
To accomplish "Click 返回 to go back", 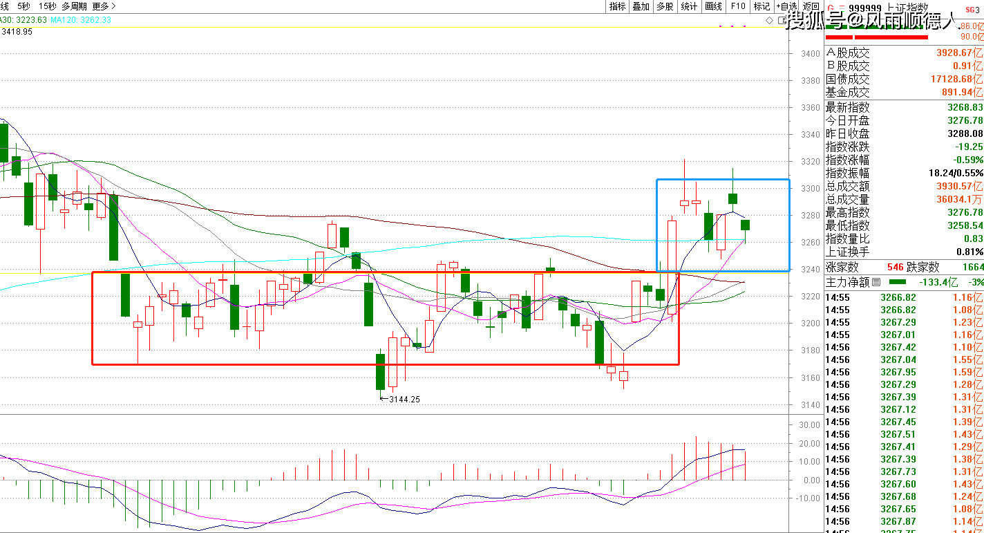I will coord(811,6).
